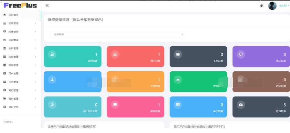This screenshot has width=290, height=133.
Task: Click the 今日签到人数 label text
Action: click(x=90, y=111)
